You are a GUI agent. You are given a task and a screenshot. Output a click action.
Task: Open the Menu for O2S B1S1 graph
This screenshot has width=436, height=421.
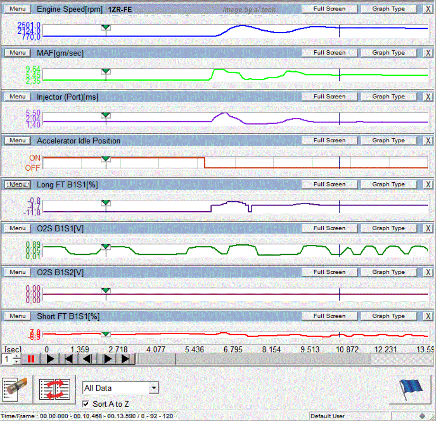[18, 228]
